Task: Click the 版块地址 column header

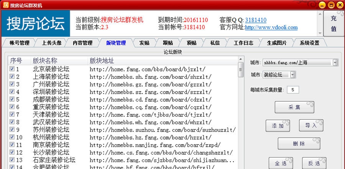Action: (x=163, y=61)
